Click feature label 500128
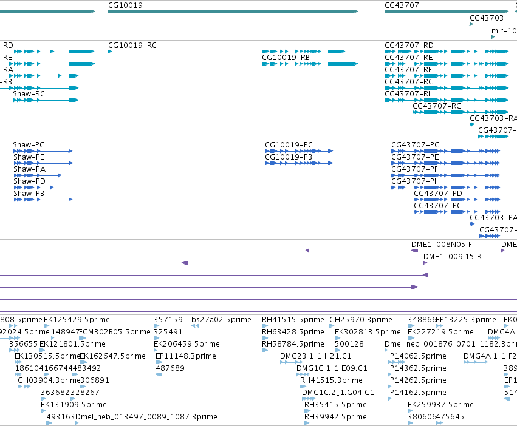 (x=349, y=344)
